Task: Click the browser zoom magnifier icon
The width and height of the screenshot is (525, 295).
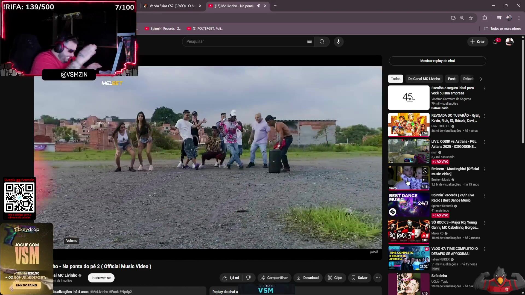Action: point(462,18)
